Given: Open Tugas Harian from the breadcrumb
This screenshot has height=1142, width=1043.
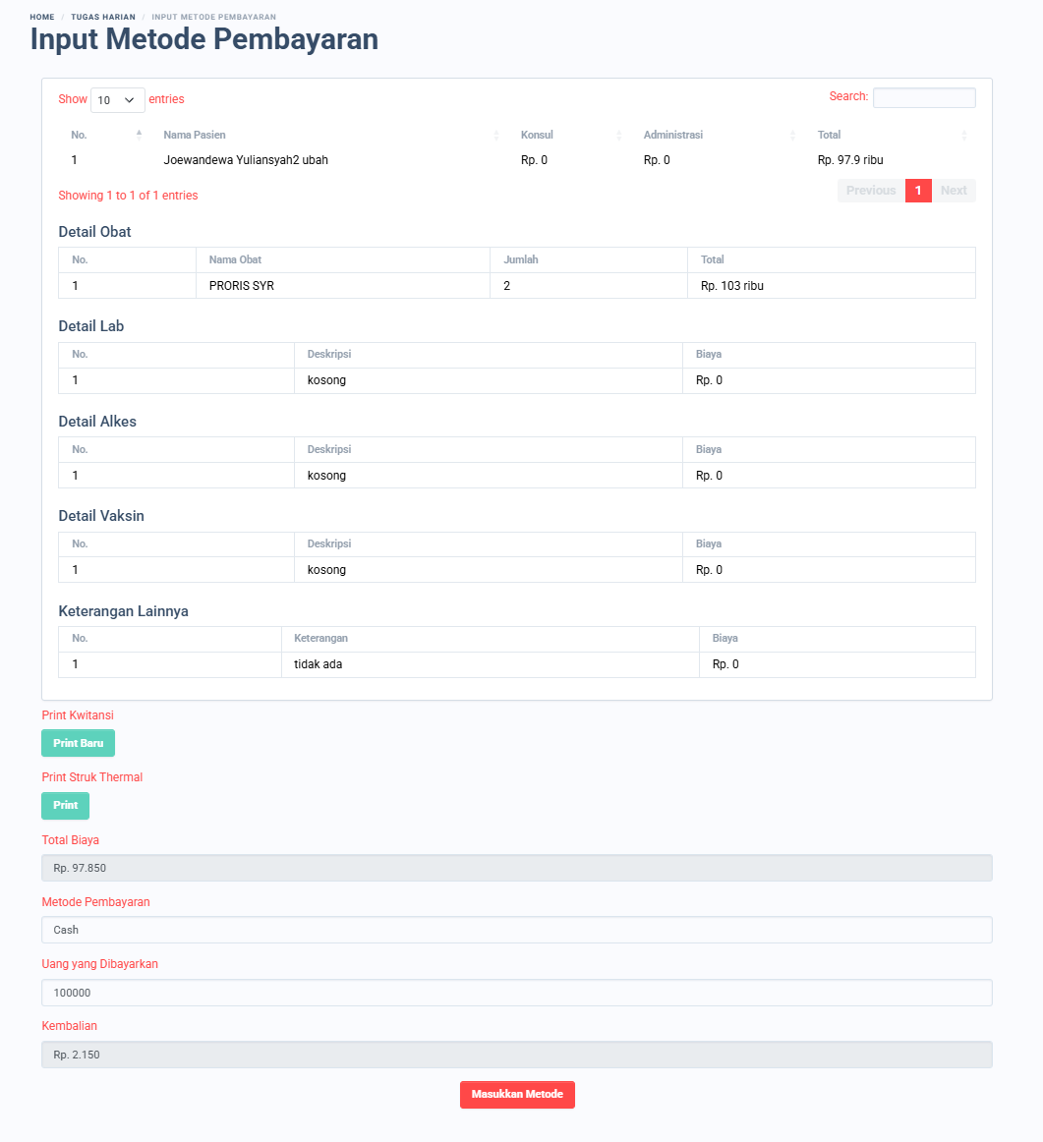Looking at the screenshot, I should (103, 17).
